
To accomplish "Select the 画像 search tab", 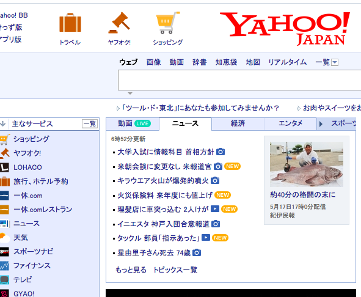I will point(153,62).
